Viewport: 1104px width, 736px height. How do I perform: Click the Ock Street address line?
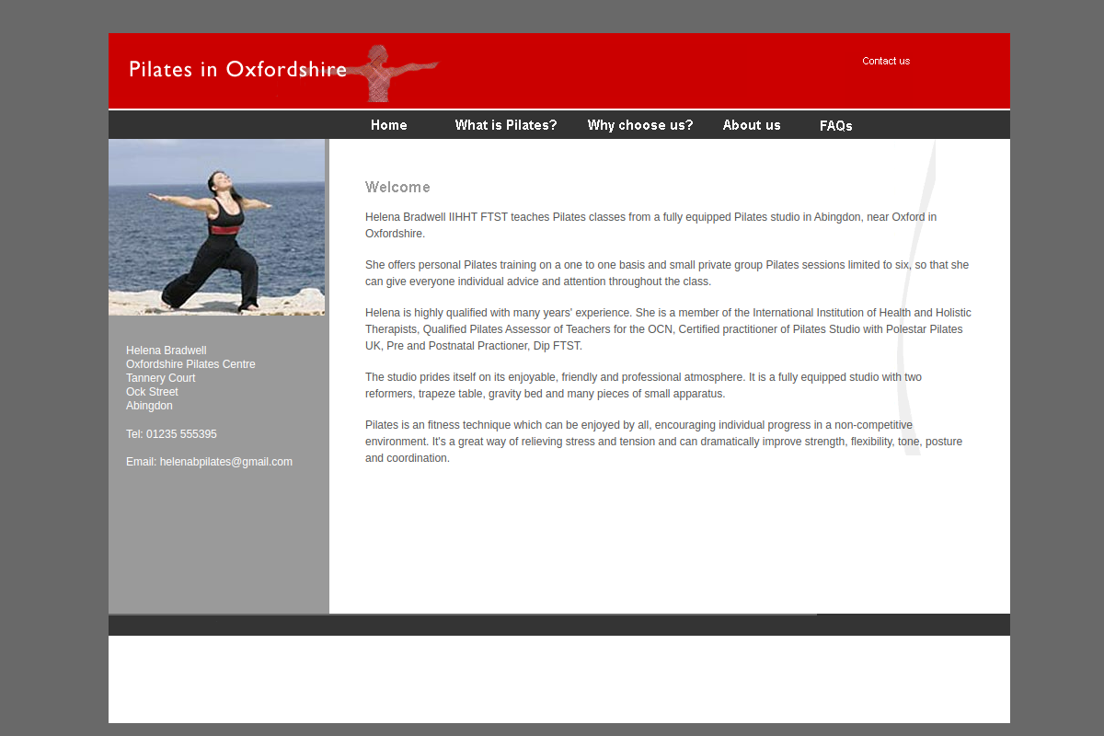point(152,392)
